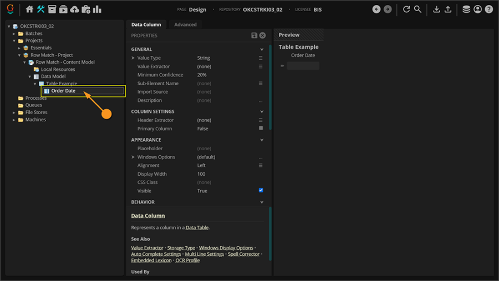Refresh the page with the reload icon
This screenshot has height=281, width=499.
coord(406,9)
